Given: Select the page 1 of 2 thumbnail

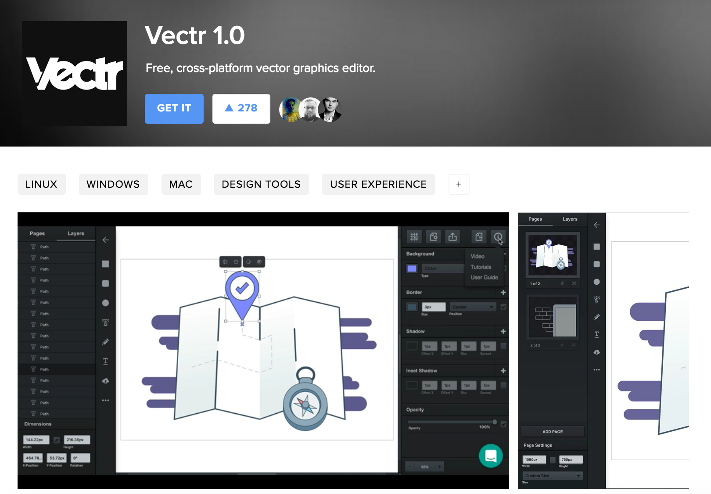Looking at the screenshot, I should click(x=553, y=254).
